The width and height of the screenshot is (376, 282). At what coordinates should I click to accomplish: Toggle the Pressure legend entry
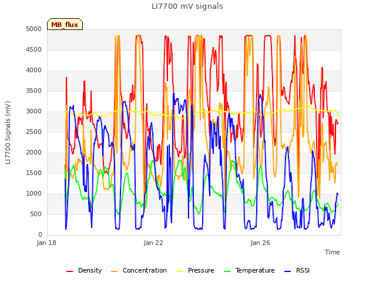195,270
